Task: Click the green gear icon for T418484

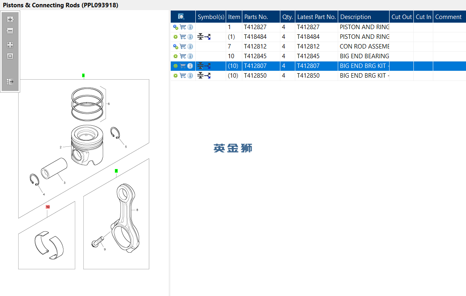Action: (x=176, y=37)
